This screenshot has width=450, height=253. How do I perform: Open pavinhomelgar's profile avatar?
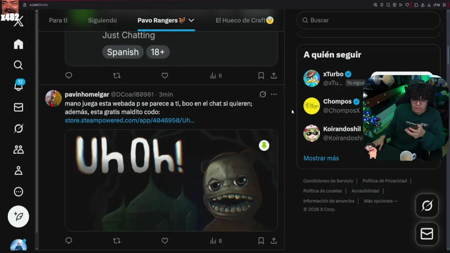53,98
